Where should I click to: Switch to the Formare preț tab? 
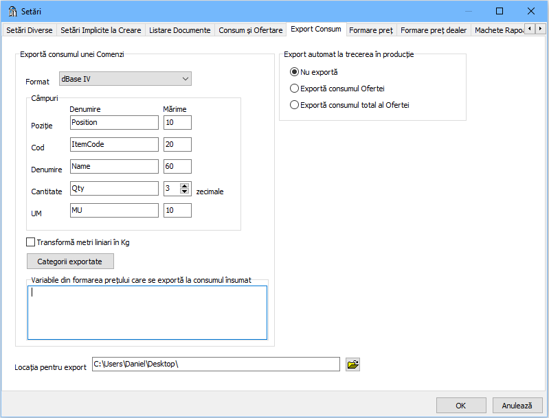point(370,30)
